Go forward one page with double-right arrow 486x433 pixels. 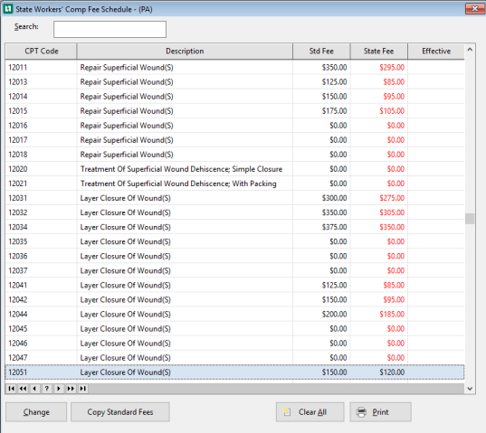(x=71, y=389)
